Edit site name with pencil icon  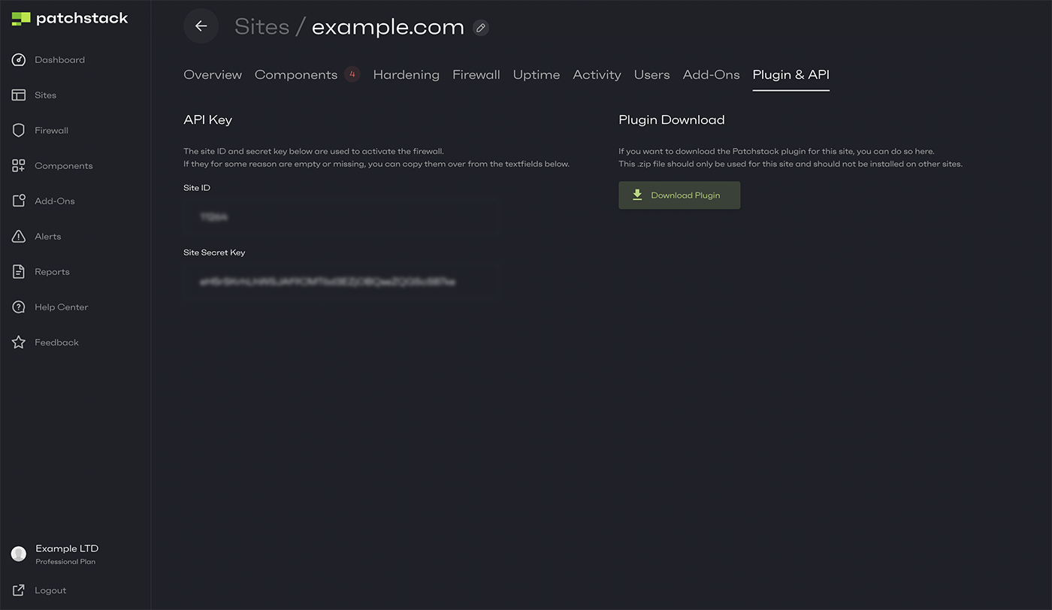[x=481, y=28]
